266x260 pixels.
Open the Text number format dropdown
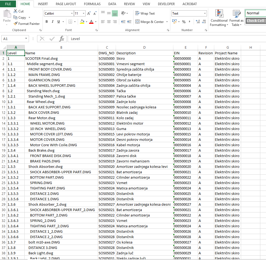pos(205,13)
